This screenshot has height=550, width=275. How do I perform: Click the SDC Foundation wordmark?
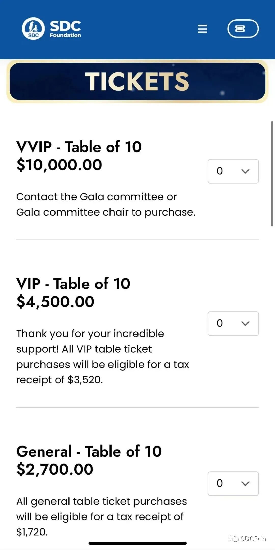pyautogui.click(x=65, y=29)
